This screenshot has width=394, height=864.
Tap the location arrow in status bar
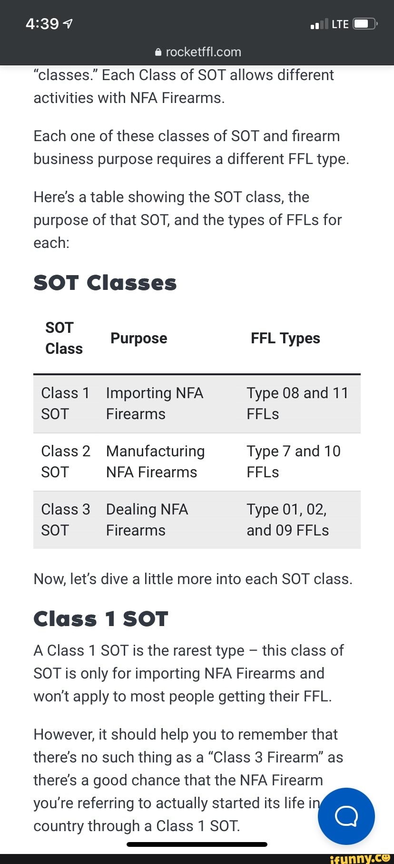point(68,24)
